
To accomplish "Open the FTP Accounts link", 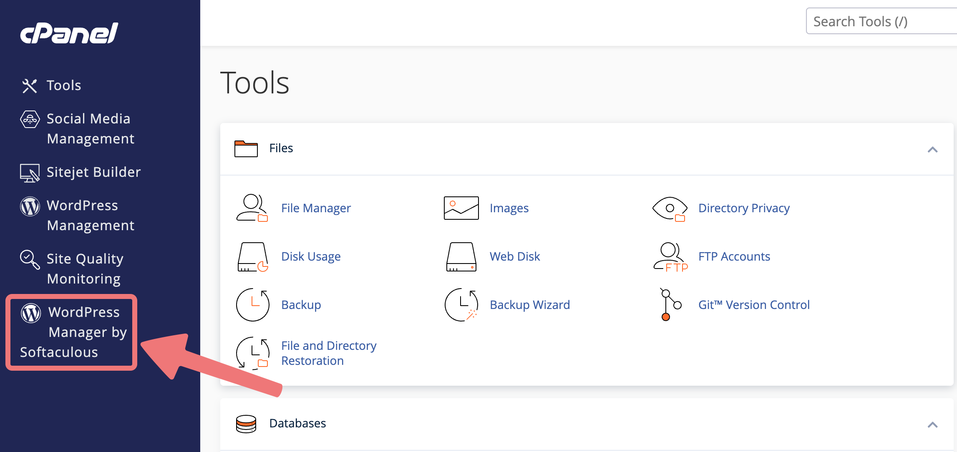I will tap(734, 256).
